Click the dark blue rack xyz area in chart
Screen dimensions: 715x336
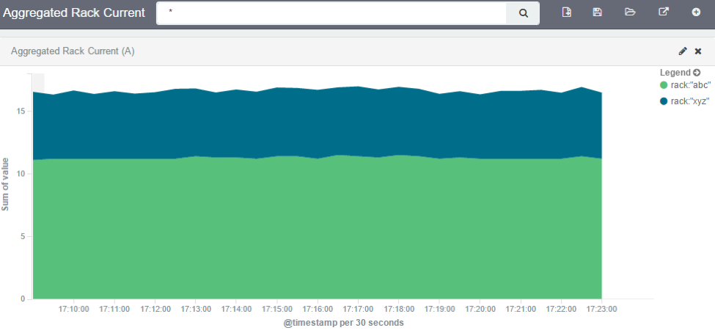click(318, 123)
